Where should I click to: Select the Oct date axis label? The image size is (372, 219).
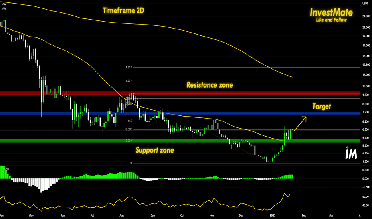tap(182, 216)
